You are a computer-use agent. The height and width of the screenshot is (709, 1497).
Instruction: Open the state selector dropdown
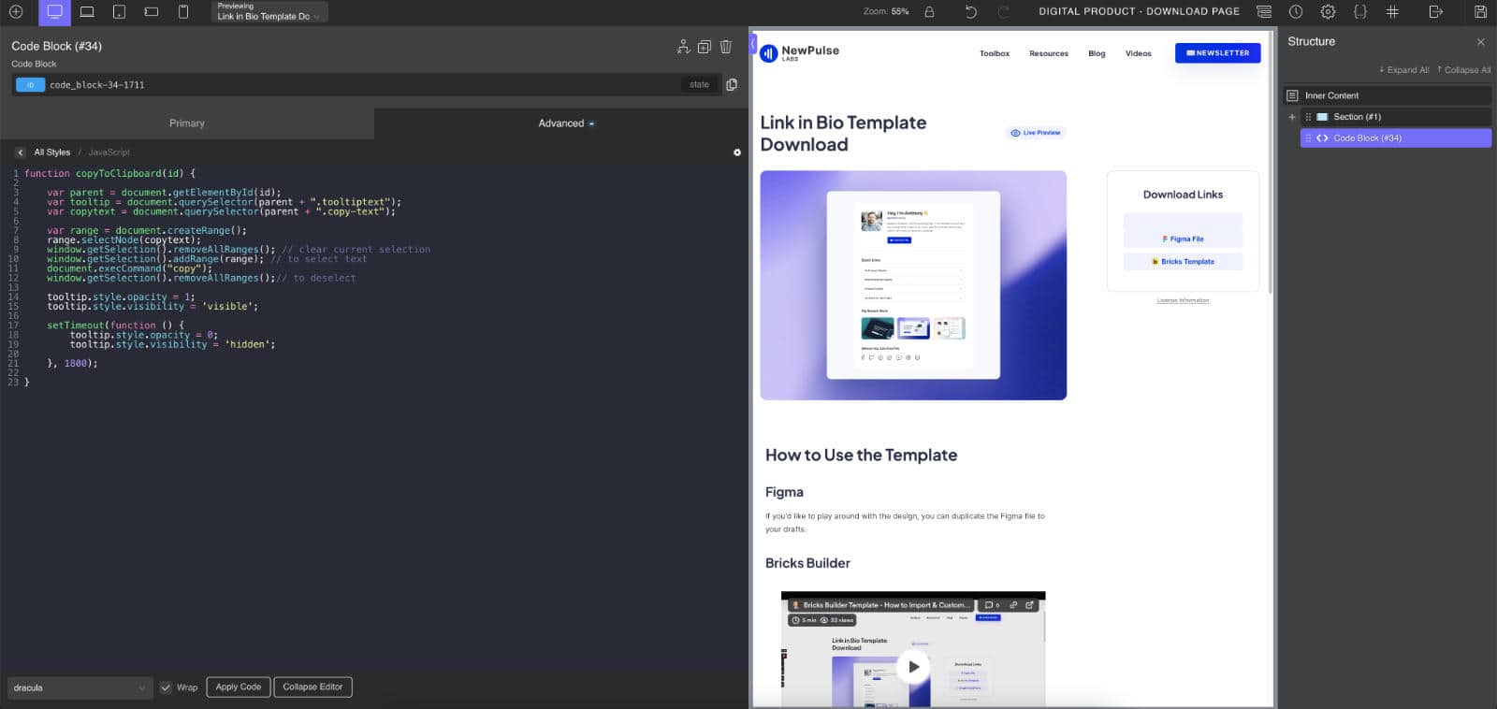pos(700,84)
